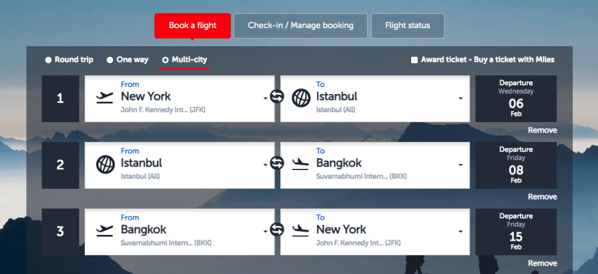The width and height of the screenshot is (598, 274).
Task: Open the New York destination dropdown in flight 3
Action: (461, 231)
